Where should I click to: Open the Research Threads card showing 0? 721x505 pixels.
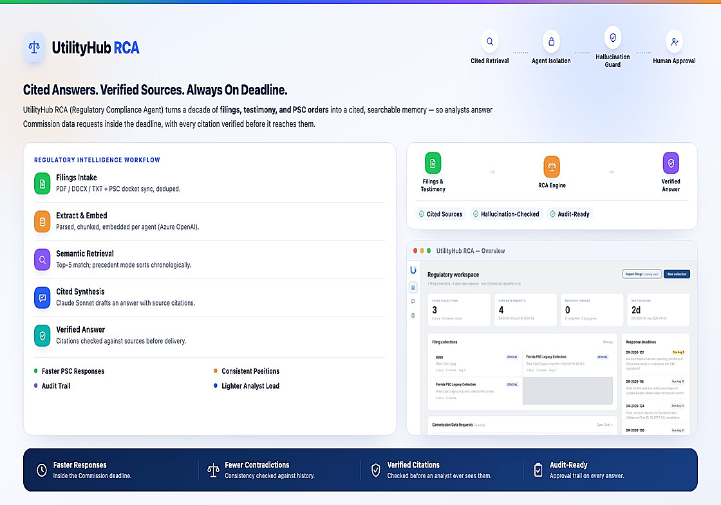point(592,309)
